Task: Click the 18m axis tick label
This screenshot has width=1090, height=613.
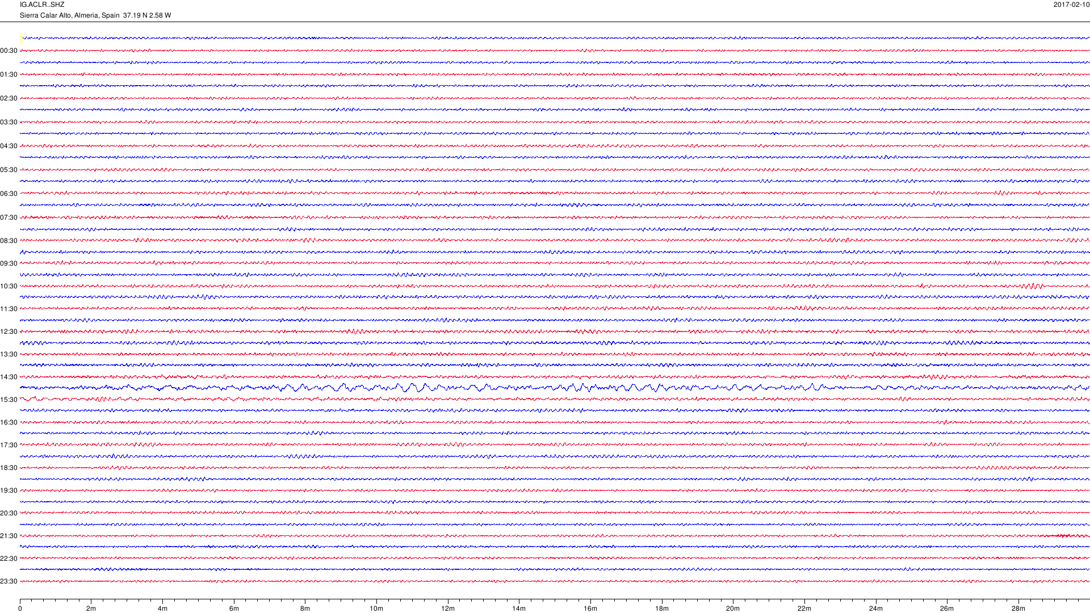Action: pyautogui.click(x=662, y=608)
